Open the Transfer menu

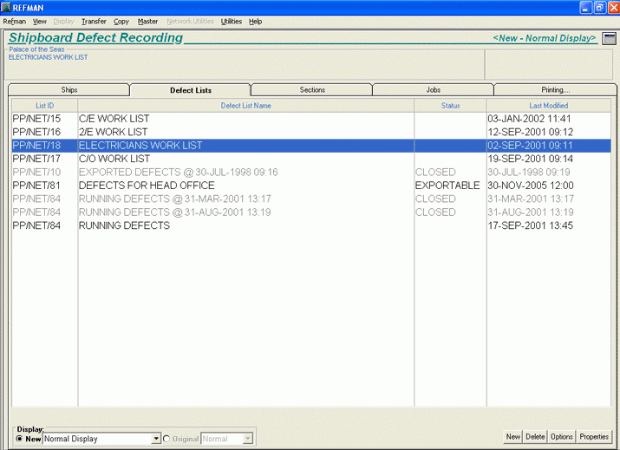[x=93, y=21]
